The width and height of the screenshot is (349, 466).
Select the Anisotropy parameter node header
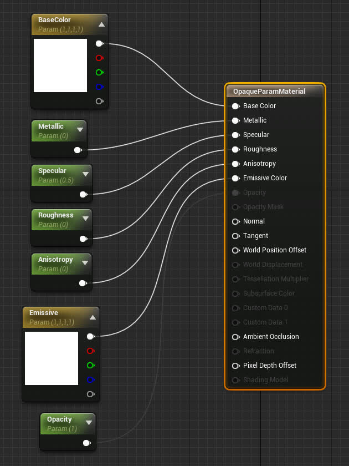coord(55,260)
